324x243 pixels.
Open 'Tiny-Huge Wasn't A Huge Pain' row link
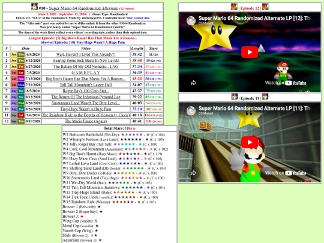pos(86,109)
